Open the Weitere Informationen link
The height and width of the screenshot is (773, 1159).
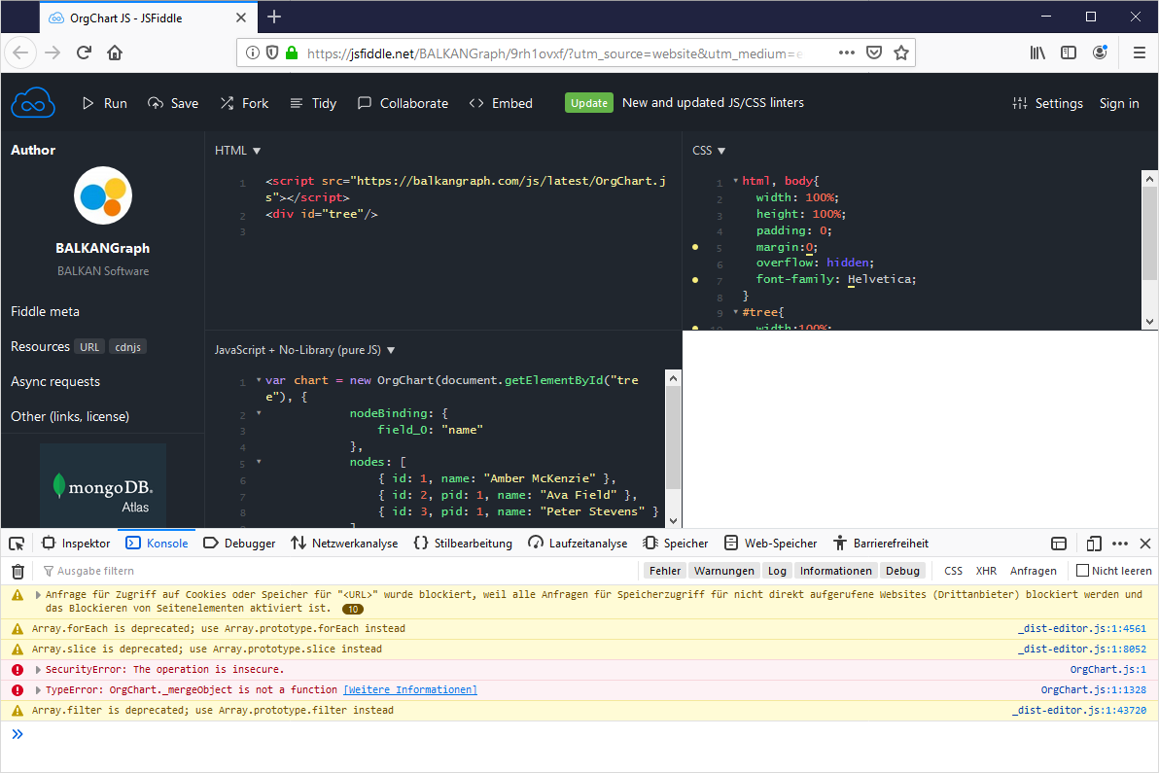[x=410, y=689]
